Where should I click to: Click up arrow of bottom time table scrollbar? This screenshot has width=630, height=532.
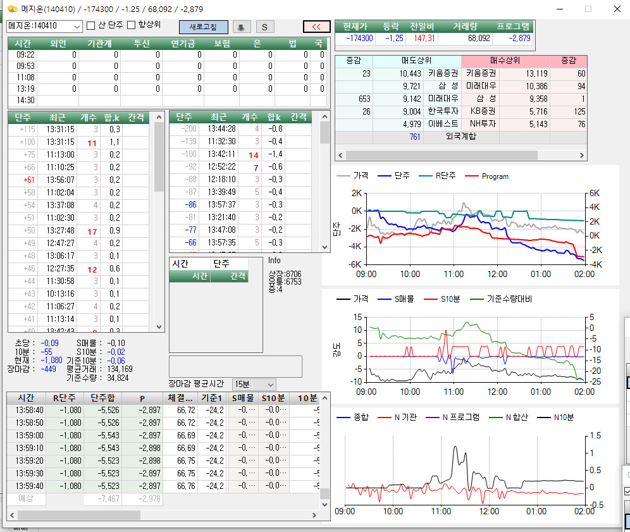[324, 398]
